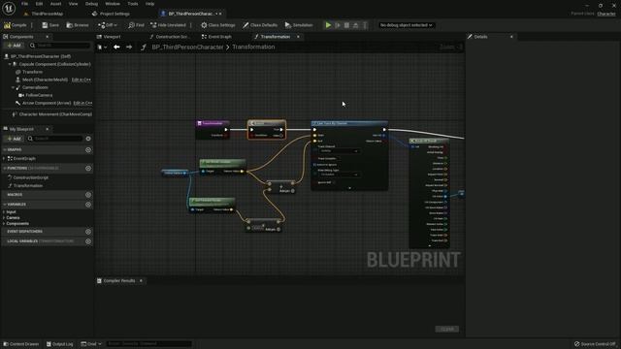Open Class Settings
Image resolution: width=621 pixels, height=349 pixels.
click(x=217, y=25)
